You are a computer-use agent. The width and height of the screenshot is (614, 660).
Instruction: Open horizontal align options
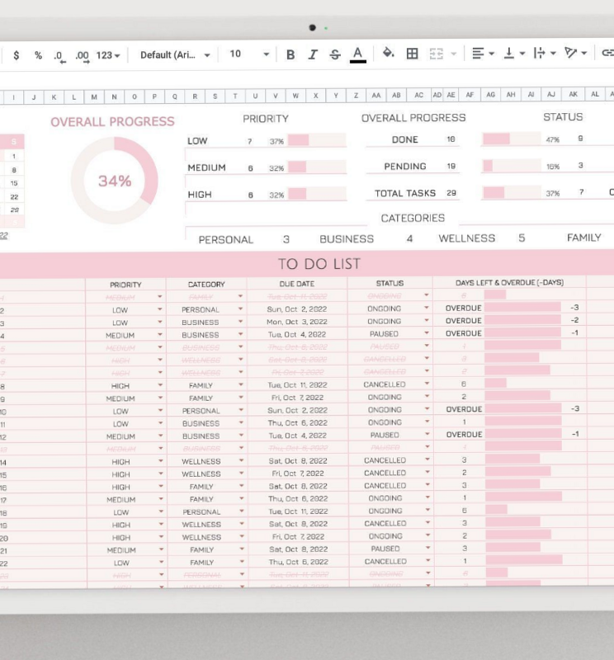coord(483,54)
